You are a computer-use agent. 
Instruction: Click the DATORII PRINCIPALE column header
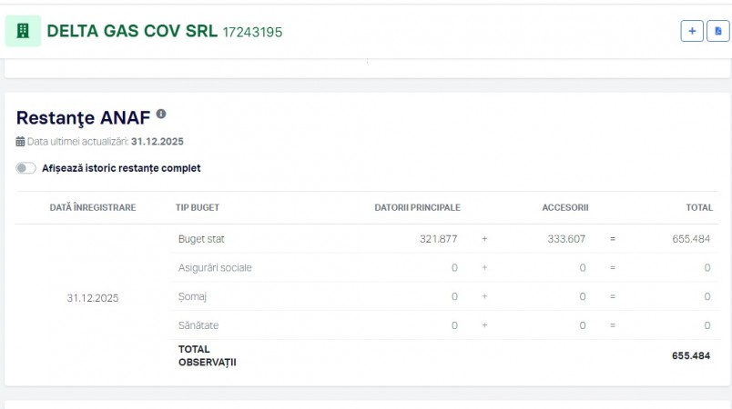point(417,208)
